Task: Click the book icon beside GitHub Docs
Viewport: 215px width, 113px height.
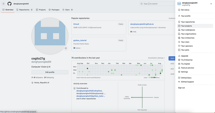Action: click(179, 78)
